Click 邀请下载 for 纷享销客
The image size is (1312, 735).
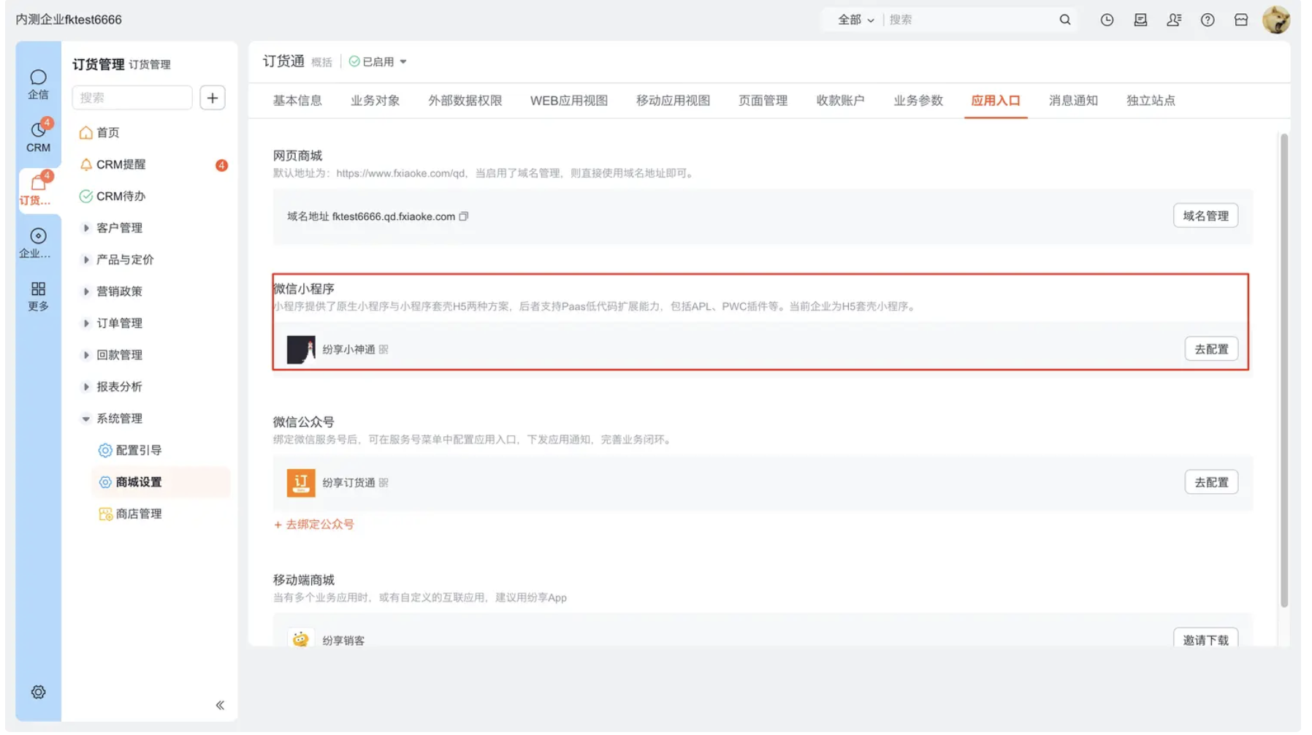[1205, 639]
